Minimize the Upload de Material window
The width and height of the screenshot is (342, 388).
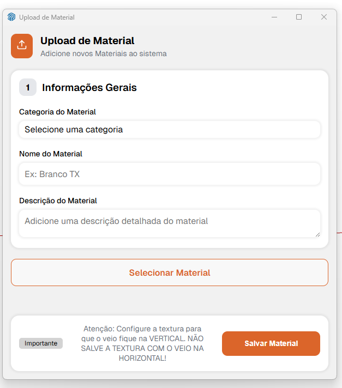point(274,17)
